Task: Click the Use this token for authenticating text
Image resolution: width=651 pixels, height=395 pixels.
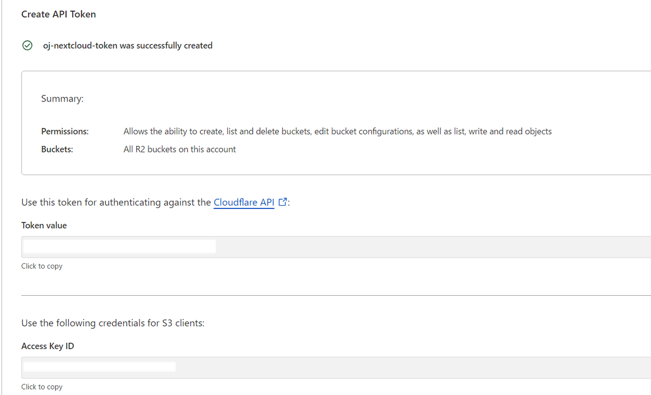Action: tap(116, 202)
